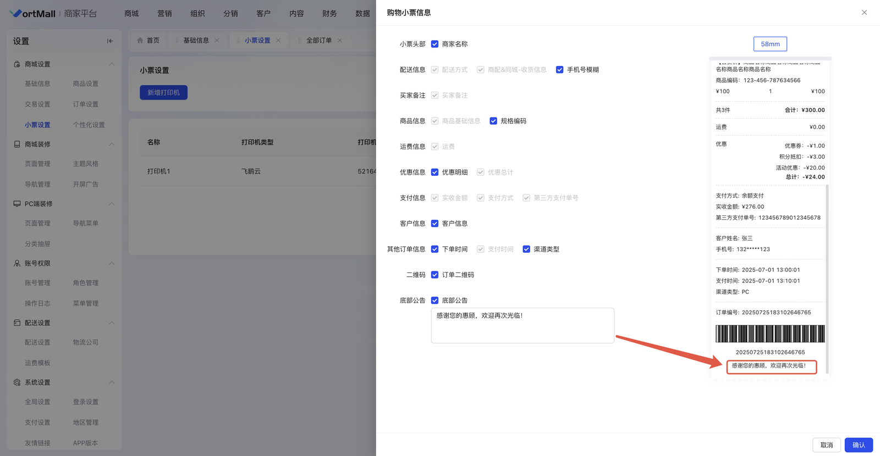The height and width of the screenshot is (456, 880).
Task: Click the 新增打印机 button
Action: 163,93
